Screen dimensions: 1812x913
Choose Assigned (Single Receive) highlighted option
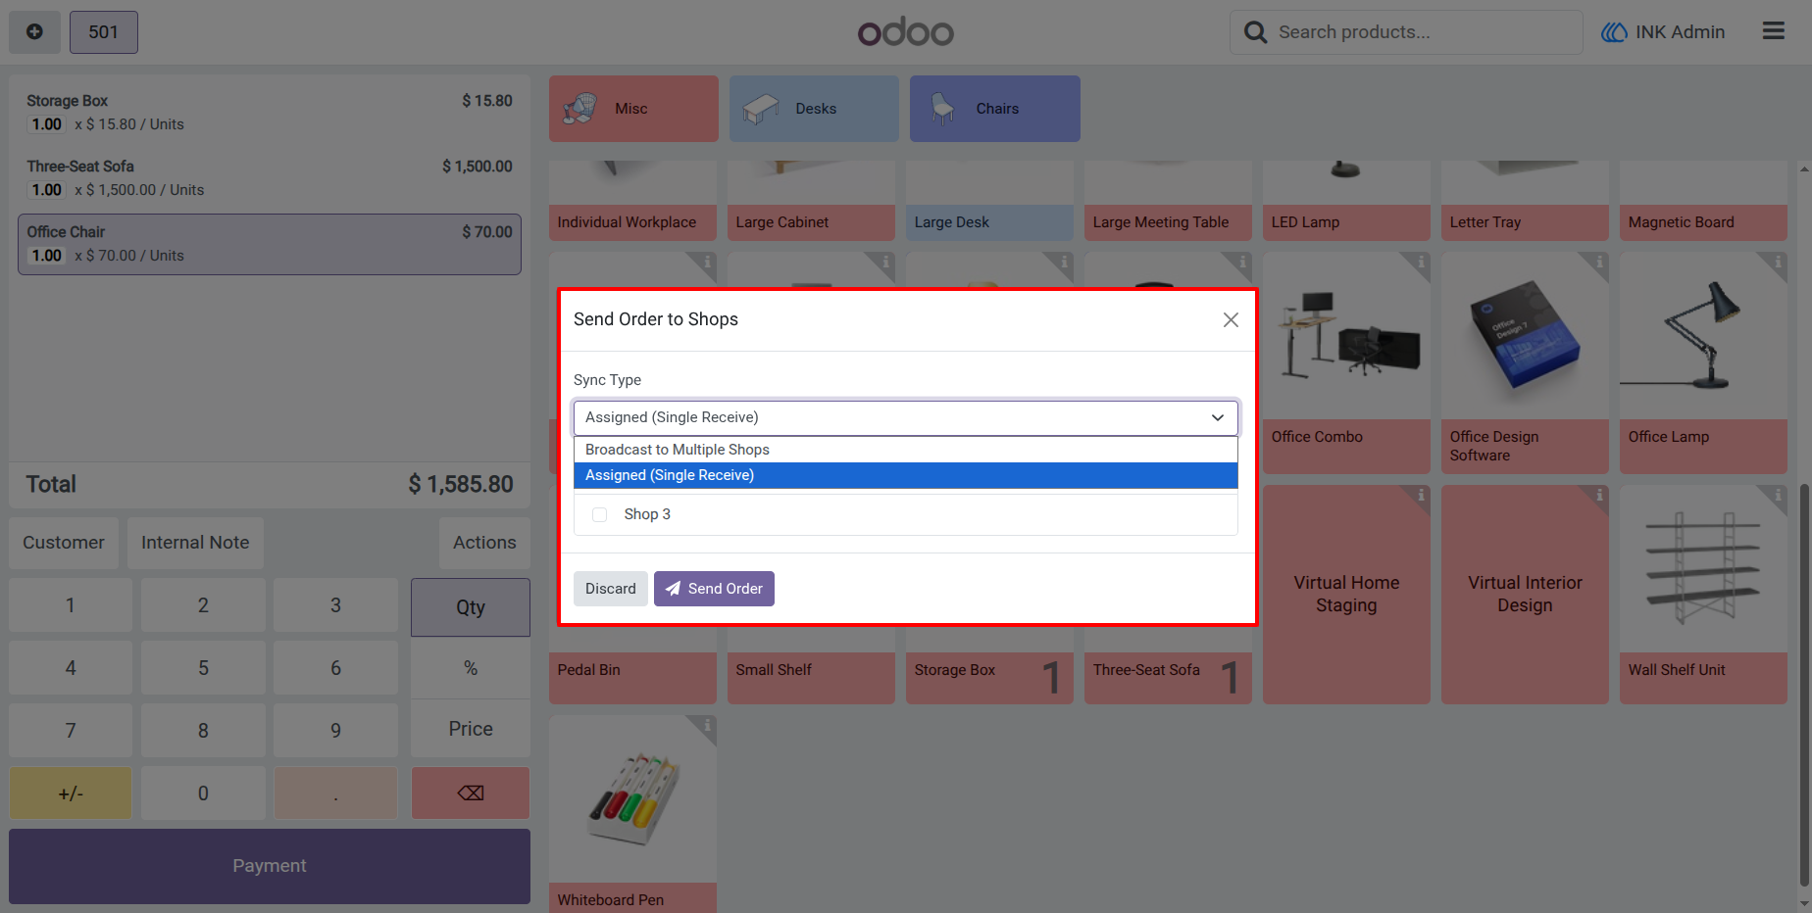tap(905, 475)
